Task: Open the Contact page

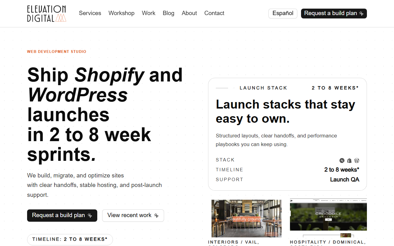Action: 214,13
